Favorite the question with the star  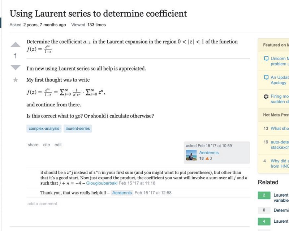click(x=15, y=80)
